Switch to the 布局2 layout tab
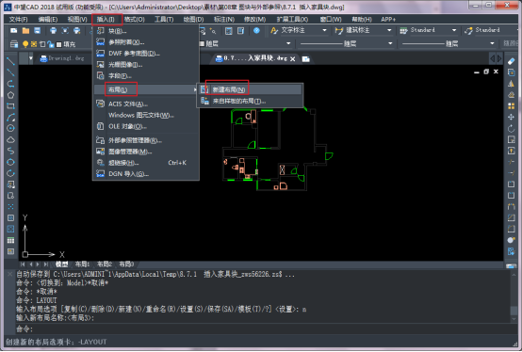522x352 pixels. [105, 264]
